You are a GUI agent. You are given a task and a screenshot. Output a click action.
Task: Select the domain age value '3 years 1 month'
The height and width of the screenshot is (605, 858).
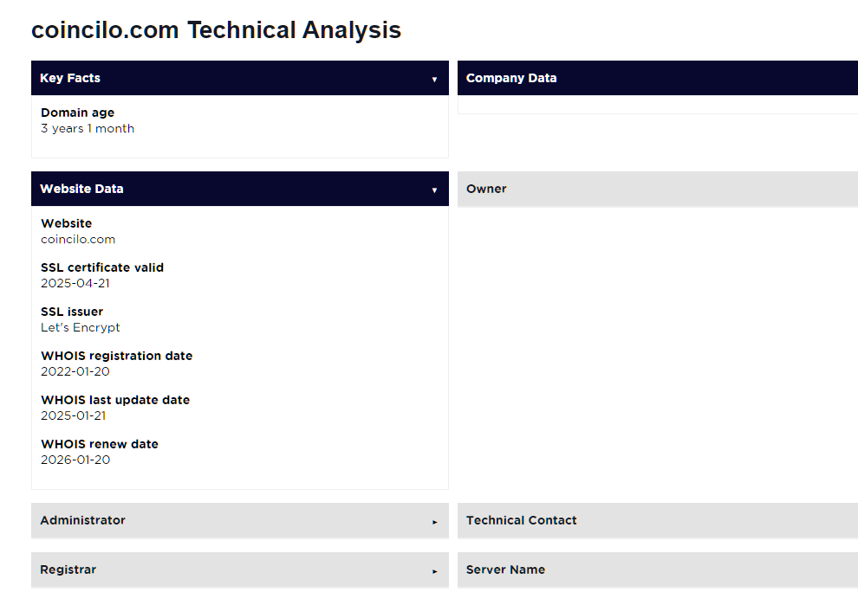coord(88,129)
